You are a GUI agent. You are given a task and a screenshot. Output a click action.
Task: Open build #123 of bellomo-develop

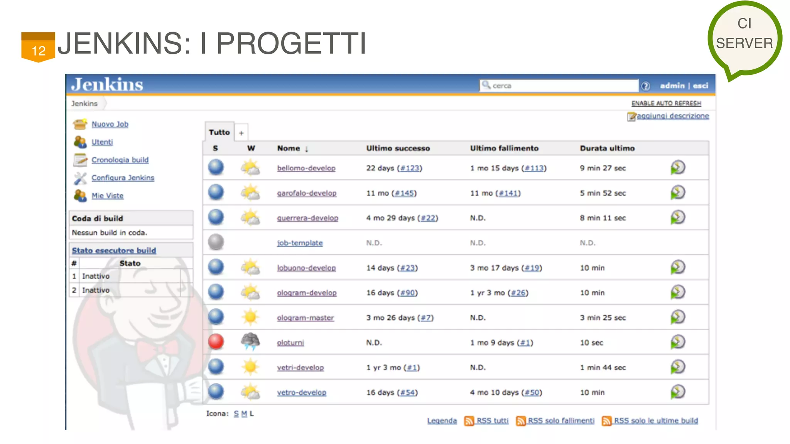point(410,168)
